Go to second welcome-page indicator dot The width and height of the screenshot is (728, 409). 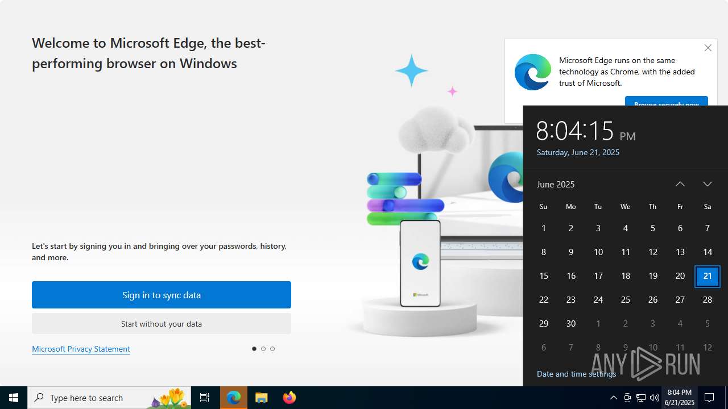[263, 349]
